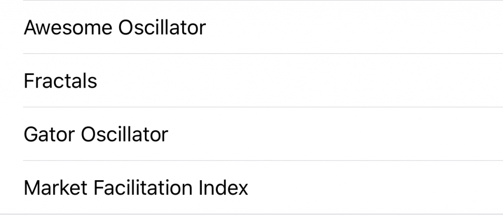Click the Fractals text label
This screenshot has width=503, height=215.
60,81
